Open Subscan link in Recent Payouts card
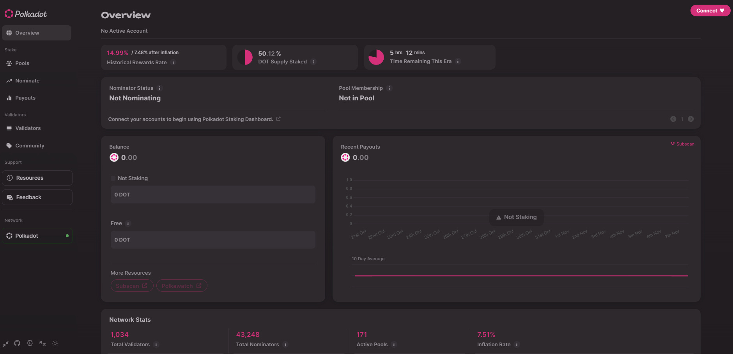This screenshot has width=733, height=354. click(682, 144)
